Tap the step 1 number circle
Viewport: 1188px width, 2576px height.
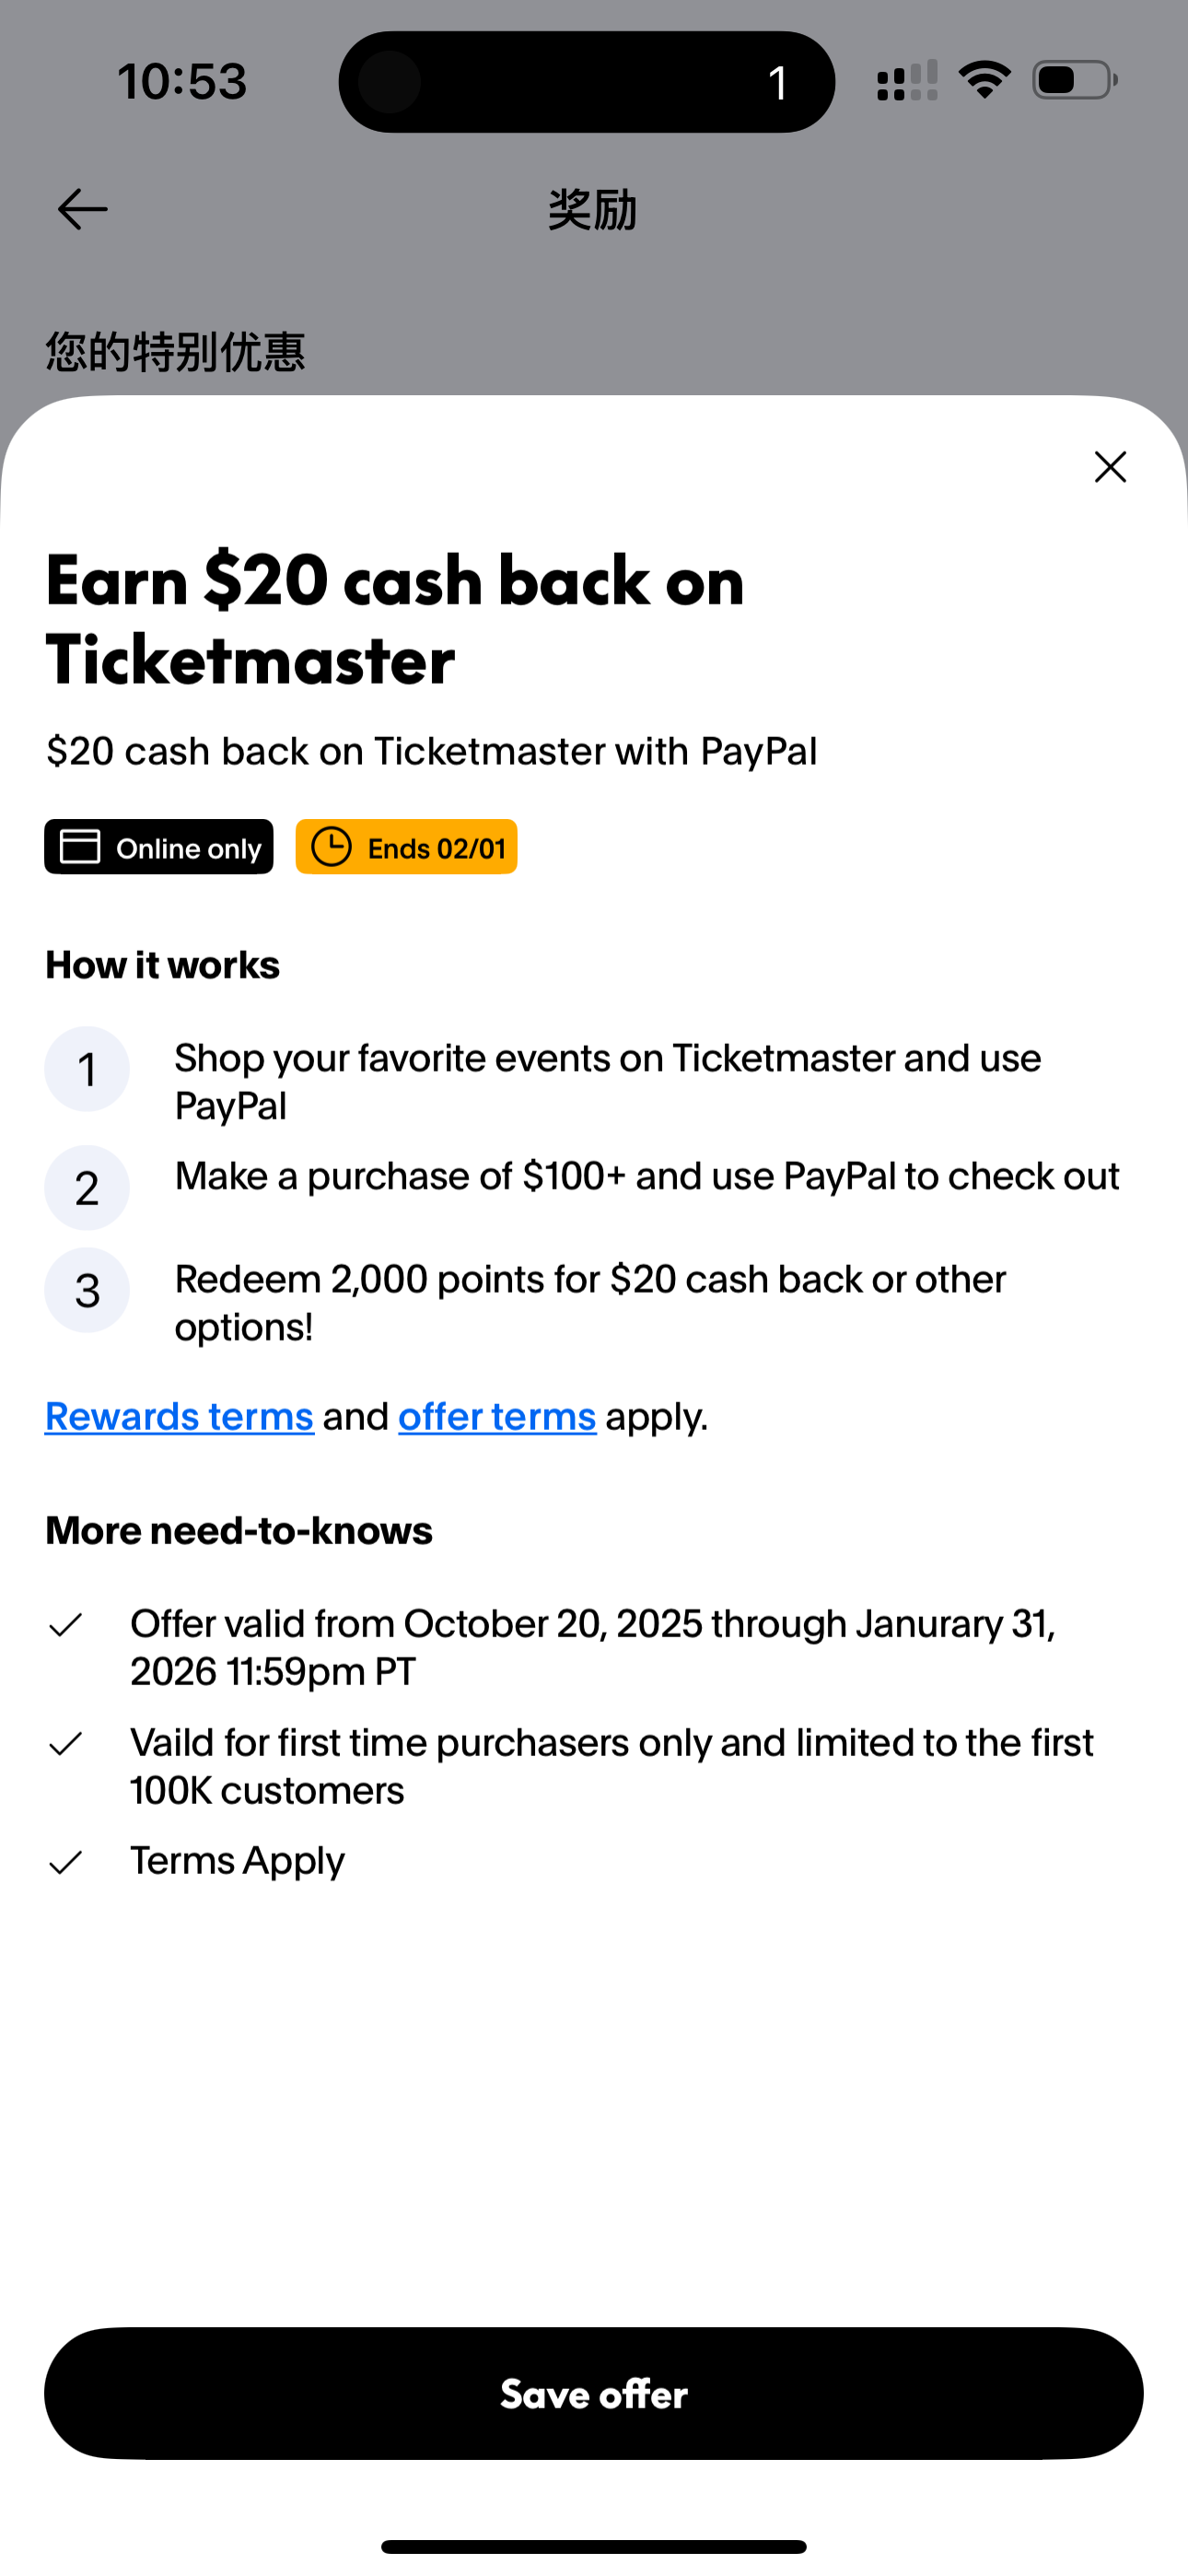click(x=87, y=1069)
